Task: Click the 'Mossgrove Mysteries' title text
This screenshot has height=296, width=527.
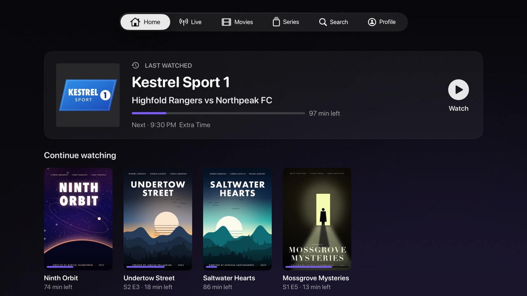Action: click(316, 278)
